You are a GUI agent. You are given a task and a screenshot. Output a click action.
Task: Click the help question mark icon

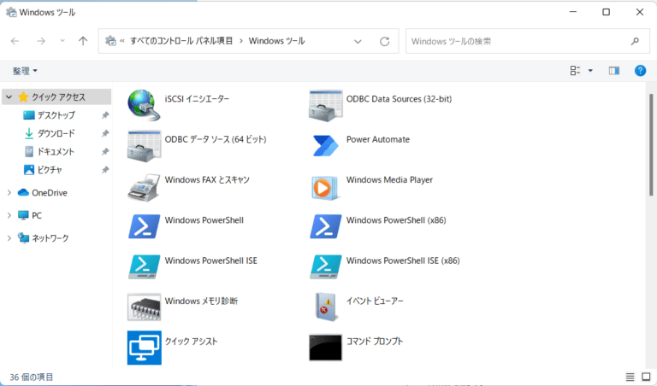(640, 71)
